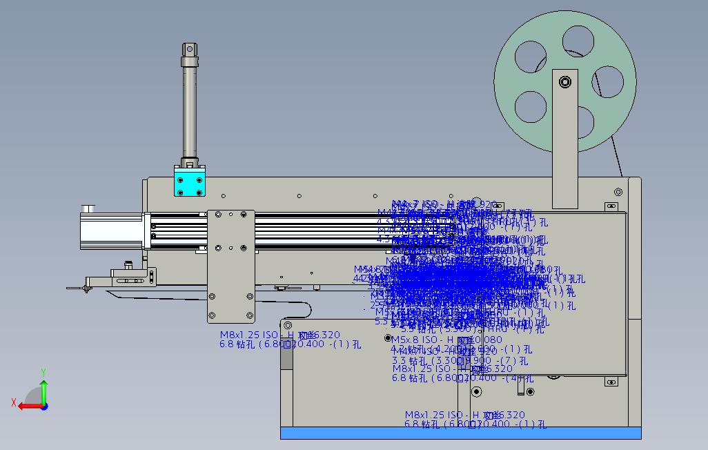708x450 pixels.
Task: Select the M8x1.25 ISO annotation beside the carriage plate
Action: click(280, 335)
